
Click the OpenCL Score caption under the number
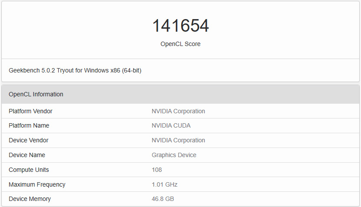(180, 44)
